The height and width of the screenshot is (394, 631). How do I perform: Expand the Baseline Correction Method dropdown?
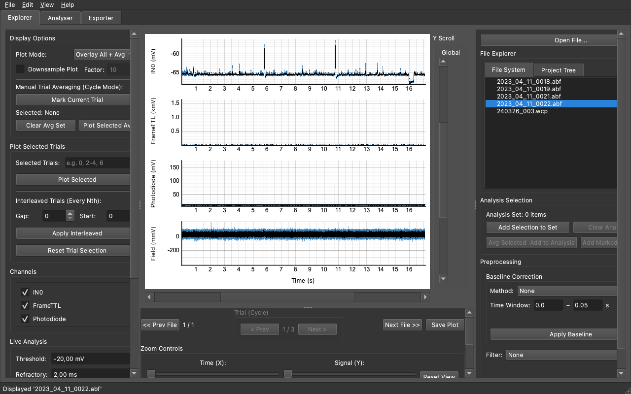(567, 291)
